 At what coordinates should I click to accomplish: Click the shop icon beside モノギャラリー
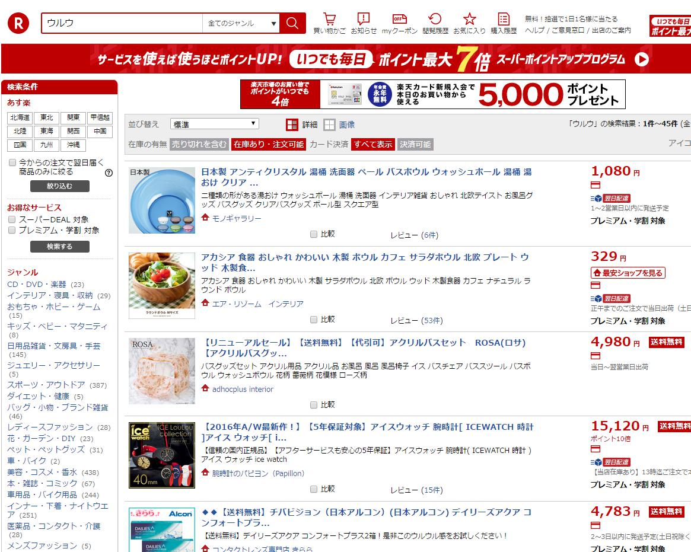(x=205, y=217)
